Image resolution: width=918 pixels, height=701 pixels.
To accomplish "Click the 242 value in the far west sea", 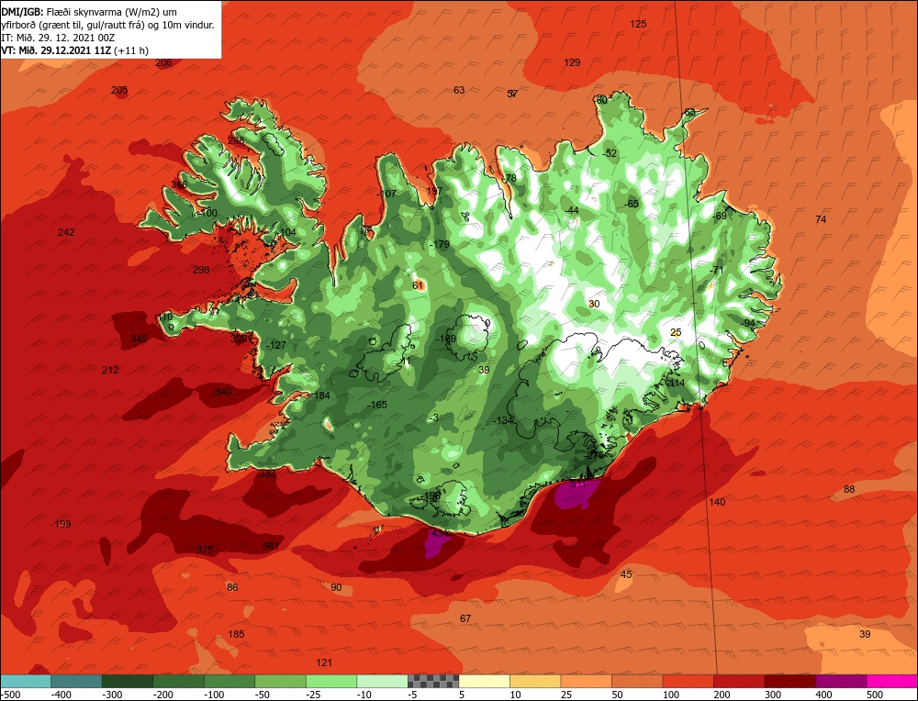I will 66,232.
